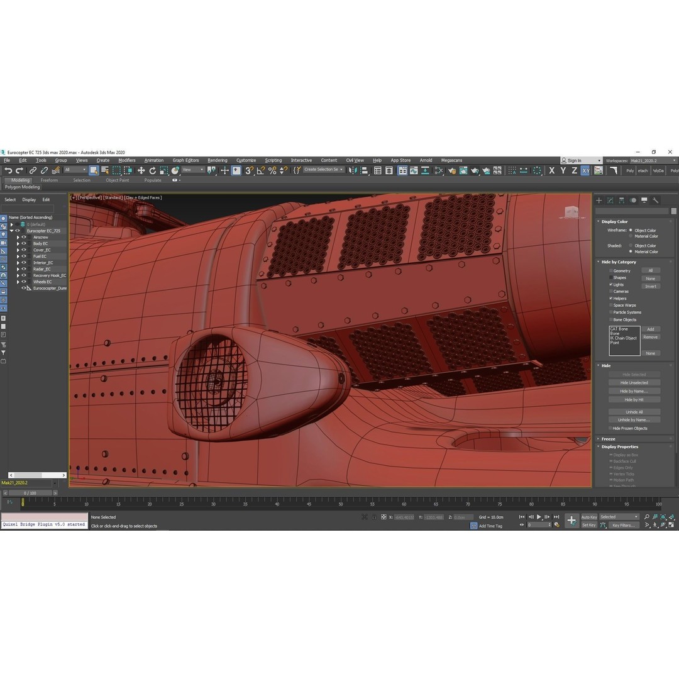The height and width of the screenshot is (679, 679).
Task: Click the Mirror tool icon
Action: point(353,170)
